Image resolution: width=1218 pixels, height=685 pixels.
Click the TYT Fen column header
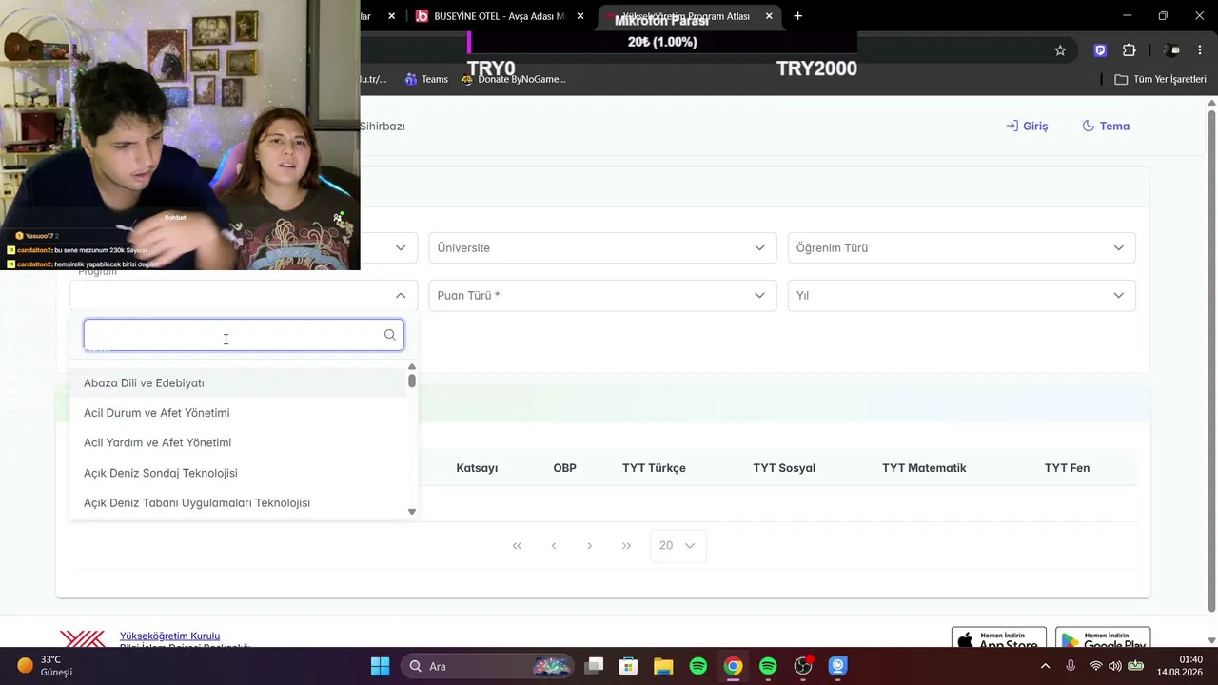[1067, 468]
